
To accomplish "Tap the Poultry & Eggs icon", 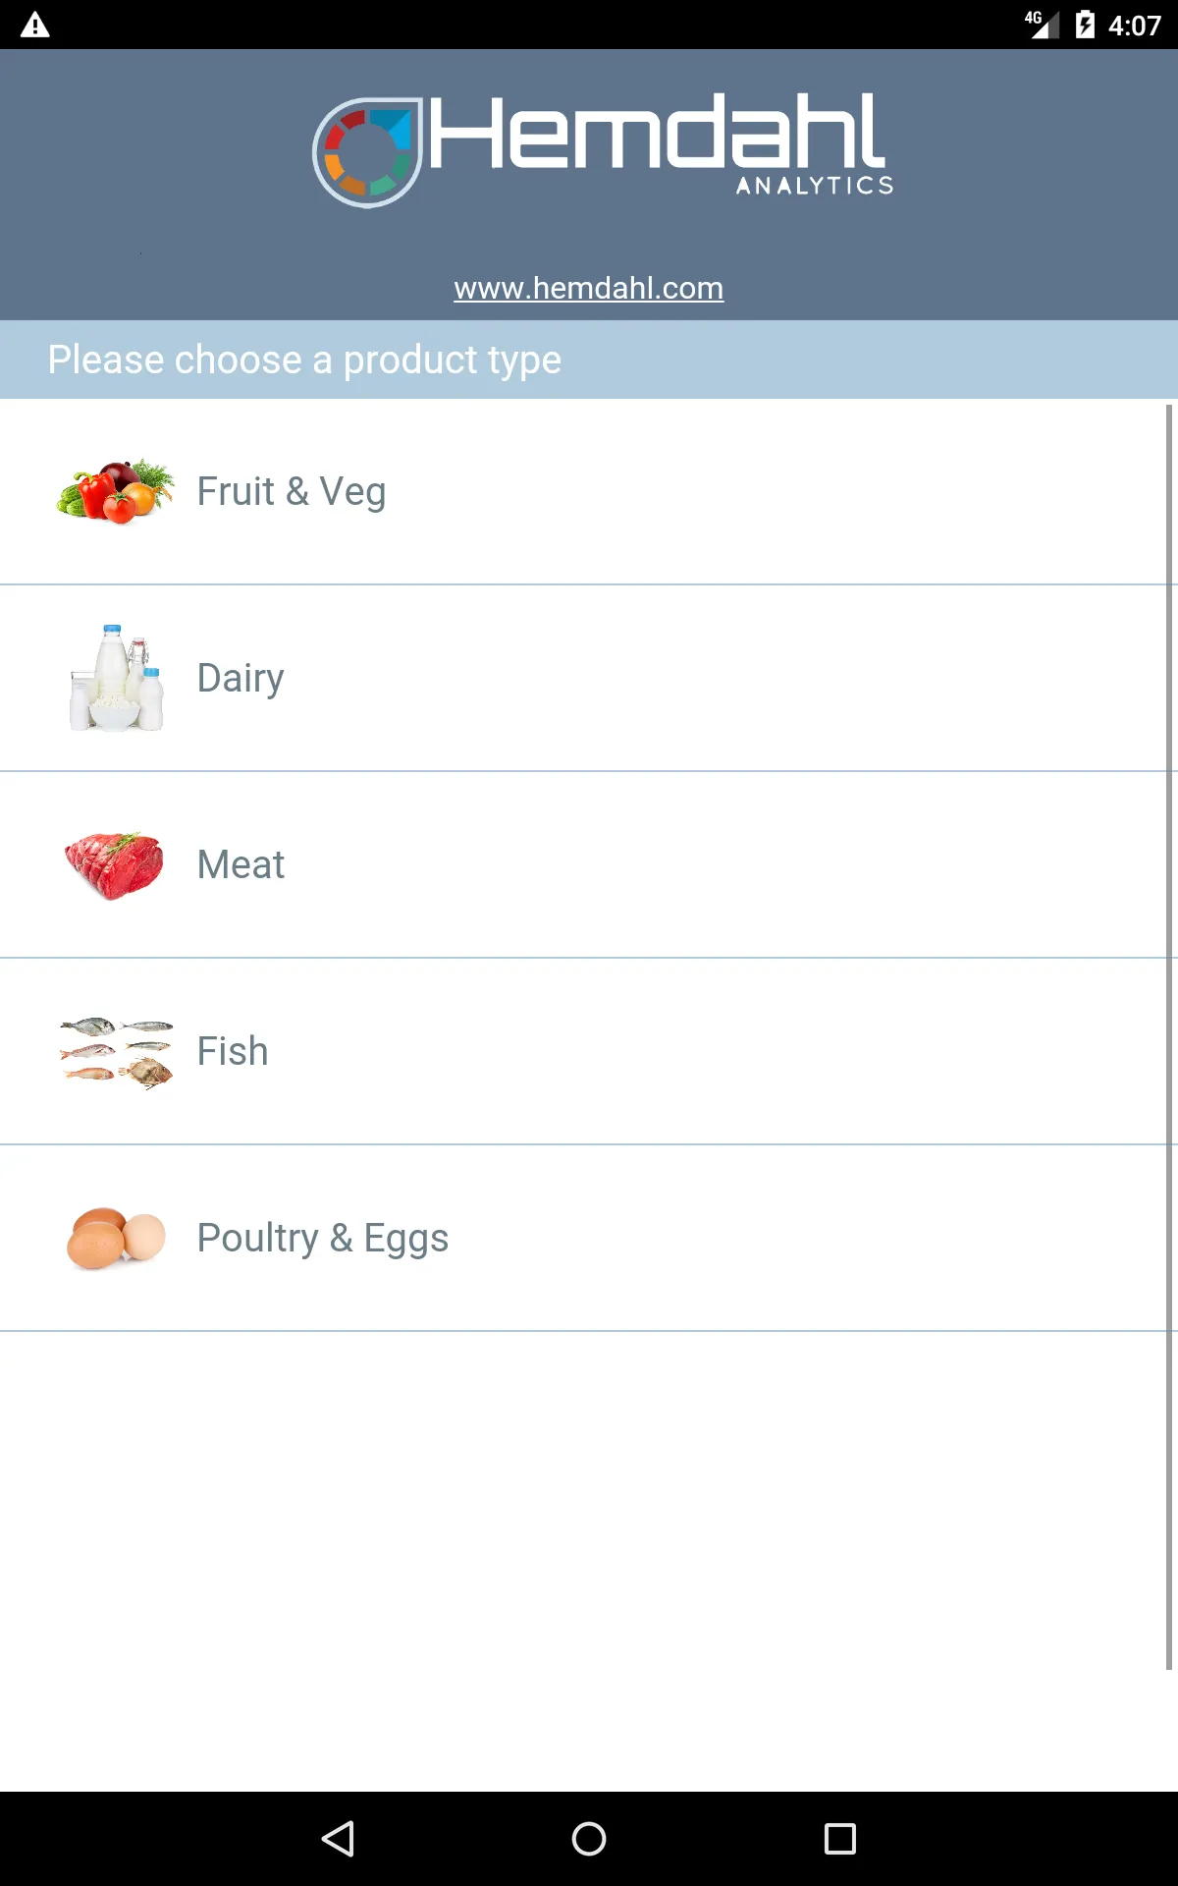I will pos(116,1238).
